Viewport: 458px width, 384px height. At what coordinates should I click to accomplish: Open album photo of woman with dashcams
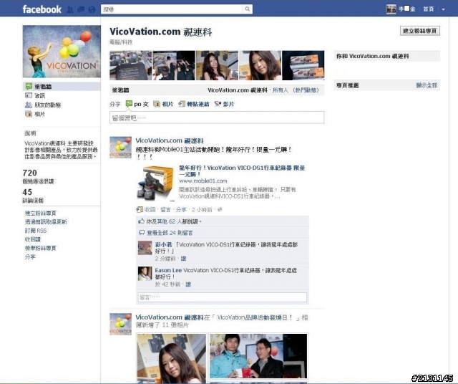pyautogui.click(x=172, y=358)
